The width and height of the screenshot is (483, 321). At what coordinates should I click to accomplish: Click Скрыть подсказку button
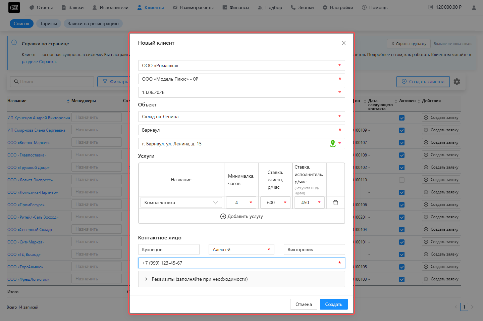tap(409, 44)
